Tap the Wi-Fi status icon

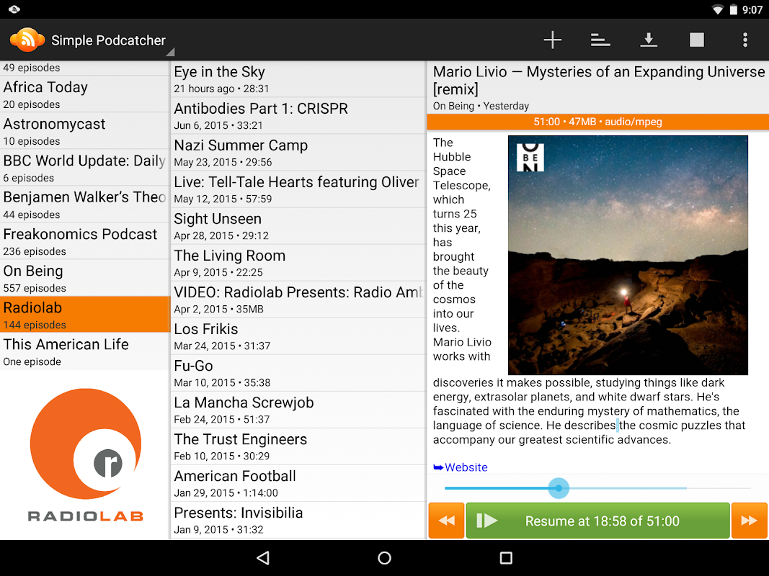pyautogui.click(x=718, y=10)
